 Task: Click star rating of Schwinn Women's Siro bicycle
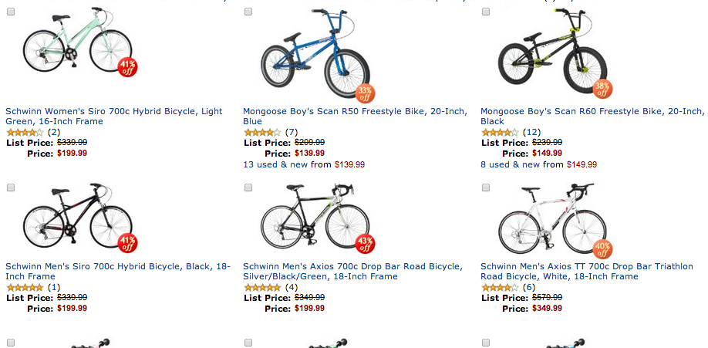25,133
